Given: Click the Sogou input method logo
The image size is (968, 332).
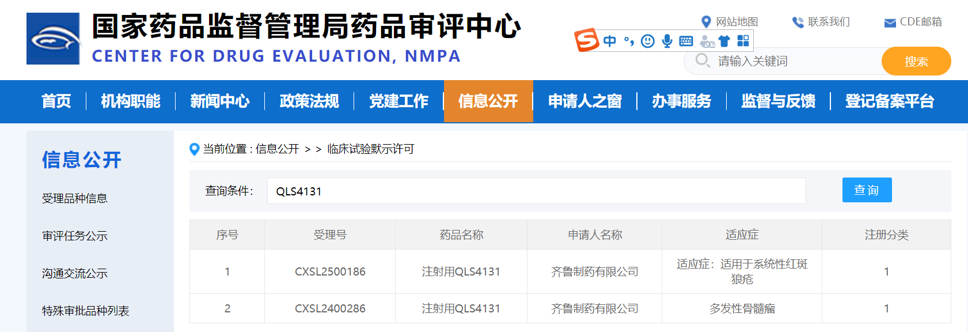Looking at the screenshot, I should [x=587, y=40].
